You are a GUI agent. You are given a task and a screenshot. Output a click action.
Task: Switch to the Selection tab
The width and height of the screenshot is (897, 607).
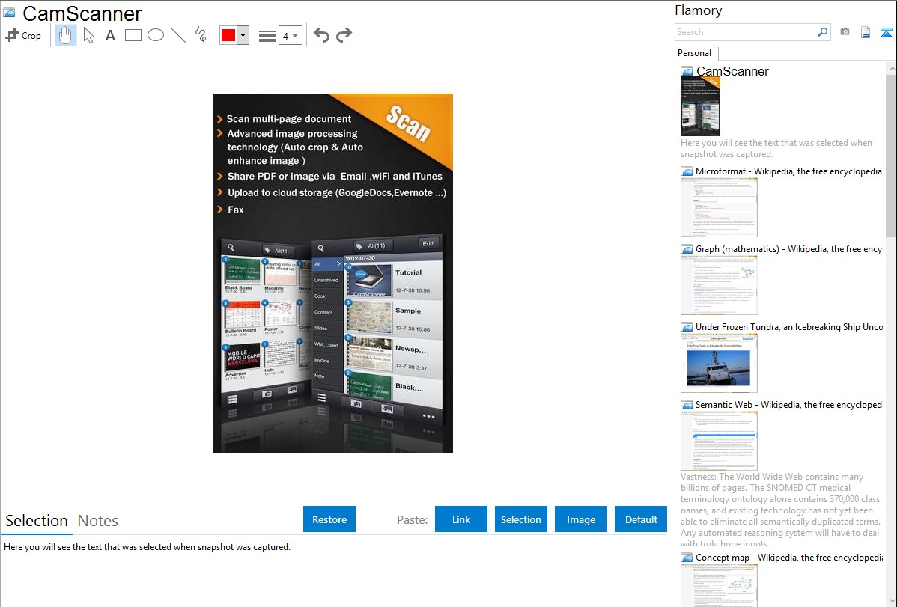[x=37, y=521]
